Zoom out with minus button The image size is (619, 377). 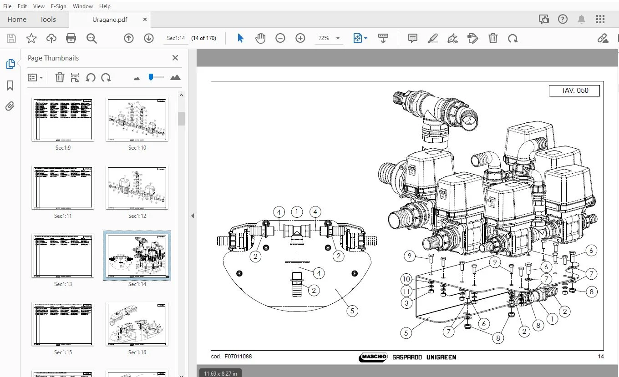[280, 38]
